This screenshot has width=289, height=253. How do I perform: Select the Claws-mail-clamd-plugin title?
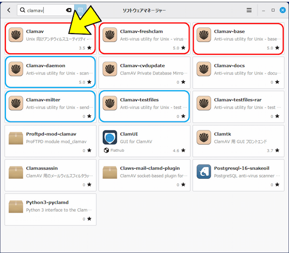pos(150,169)
